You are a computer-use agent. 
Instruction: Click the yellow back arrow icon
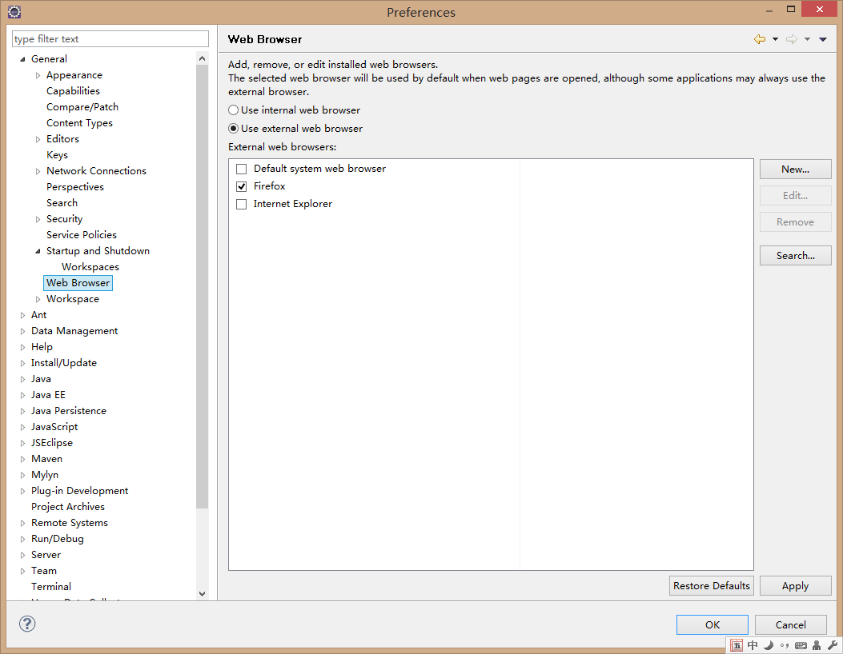(x=759, y=39)
